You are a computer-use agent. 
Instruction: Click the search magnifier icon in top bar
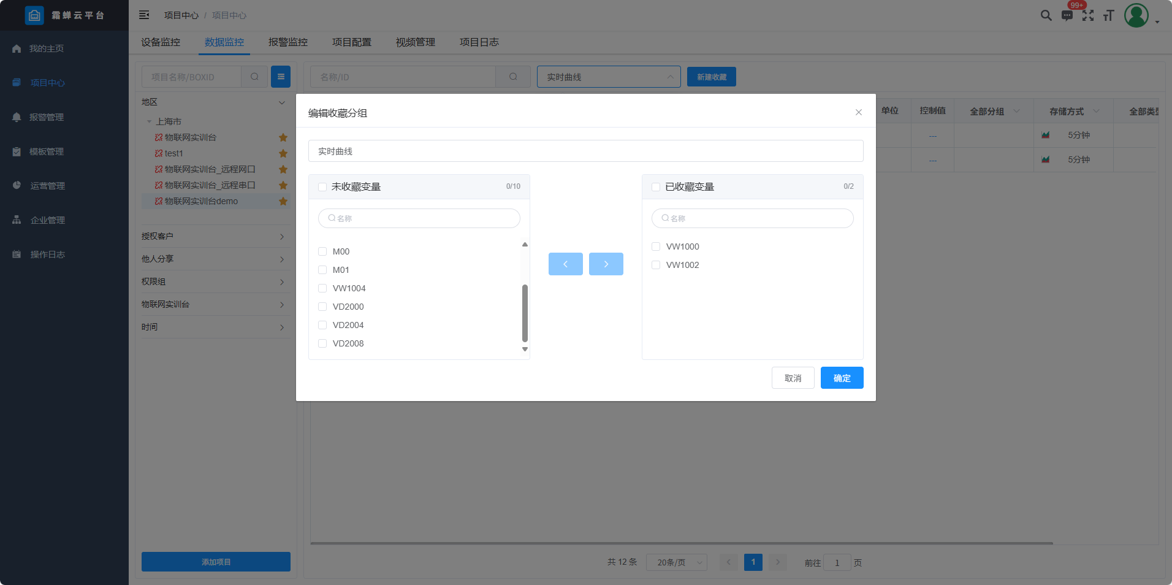[x=1046, y=15]
